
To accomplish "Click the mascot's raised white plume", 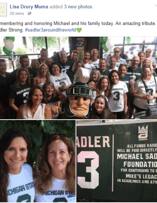I will pos(82,75).
